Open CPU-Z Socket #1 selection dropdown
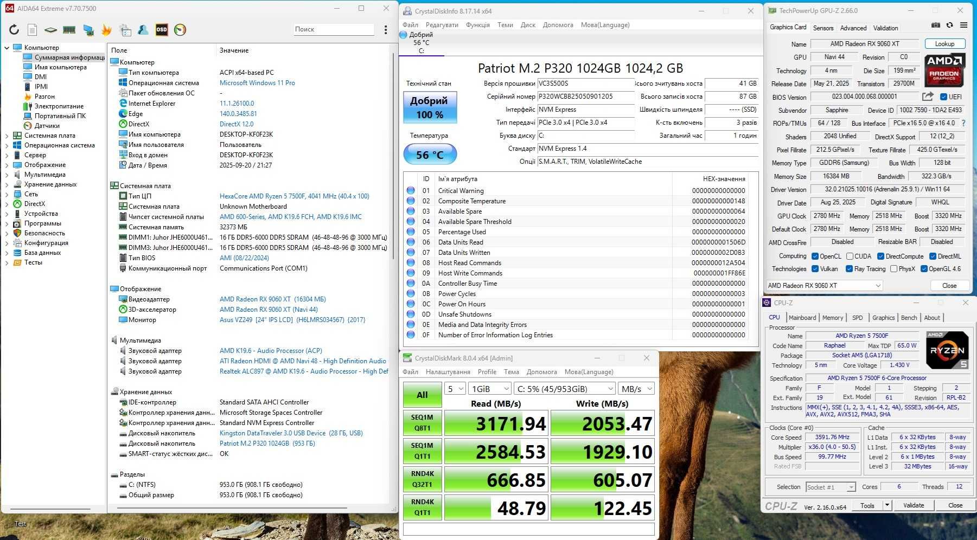977x540 pixels. 830,487
